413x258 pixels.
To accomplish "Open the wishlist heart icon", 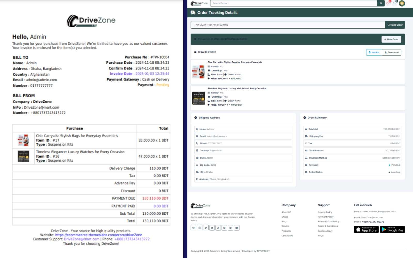I will pos(388,3).
